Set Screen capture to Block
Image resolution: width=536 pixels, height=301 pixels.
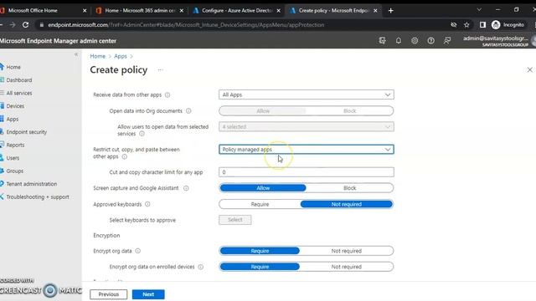[x=349, y=188]
